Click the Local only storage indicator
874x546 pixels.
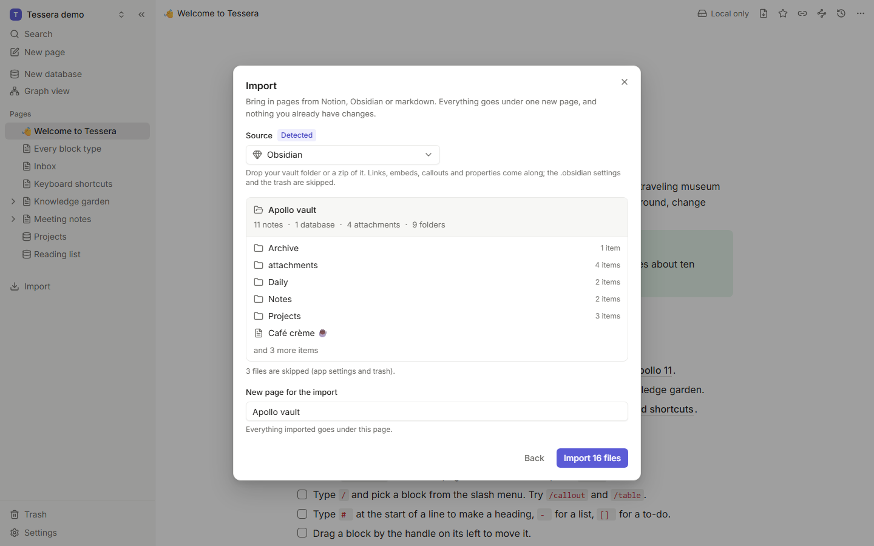click(x=723, y=13)
